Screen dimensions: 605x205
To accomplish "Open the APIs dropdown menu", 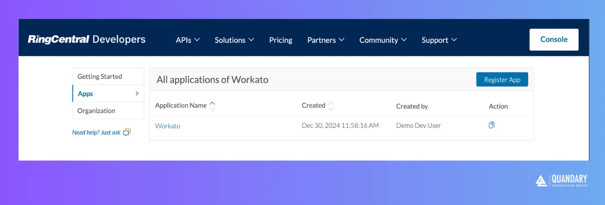I will click(188, 40).
